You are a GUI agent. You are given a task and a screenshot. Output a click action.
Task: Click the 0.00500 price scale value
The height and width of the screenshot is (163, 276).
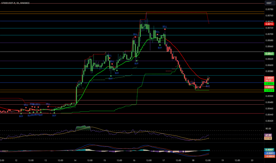tap(269, 96)
